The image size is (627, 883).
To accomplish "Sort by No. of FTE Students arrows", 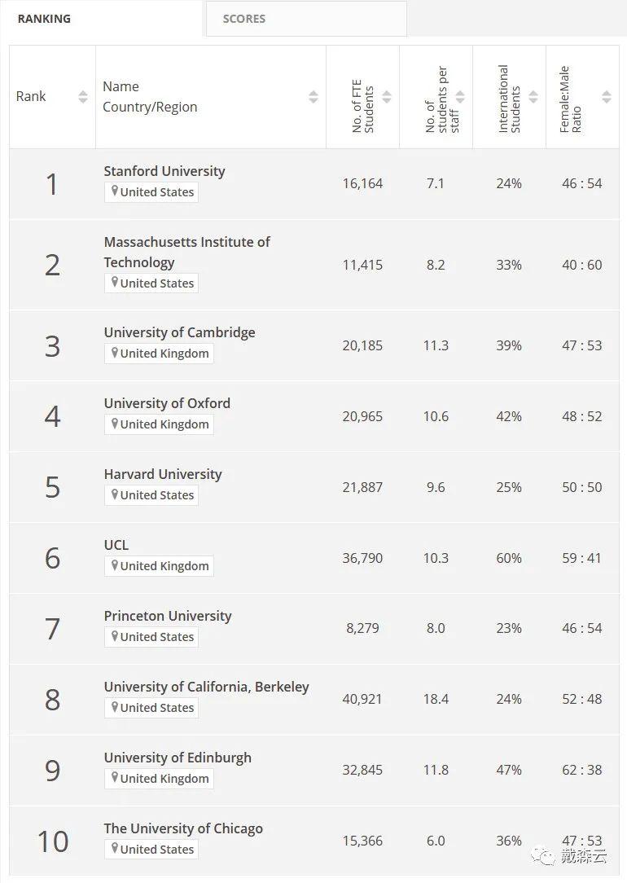I will 387,97.
